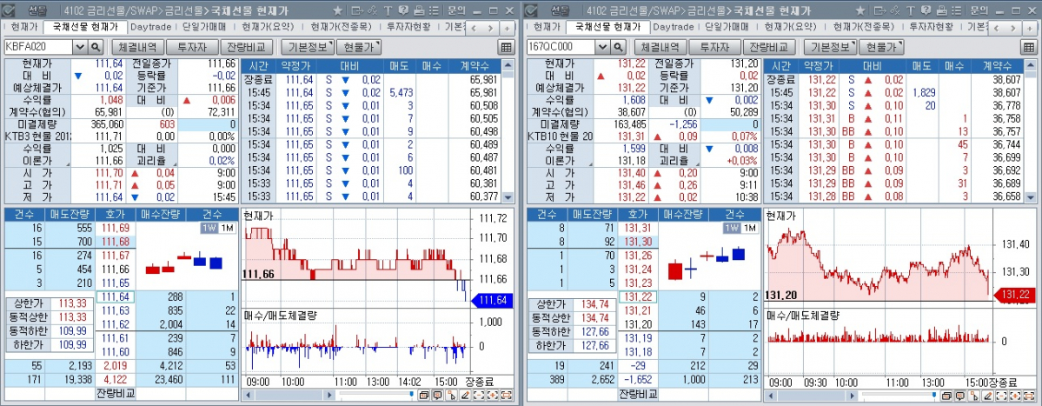Click crosshair pointer icon under left chart
Image resolution: width=1042 pixels, height=406 pixels.
451,396
